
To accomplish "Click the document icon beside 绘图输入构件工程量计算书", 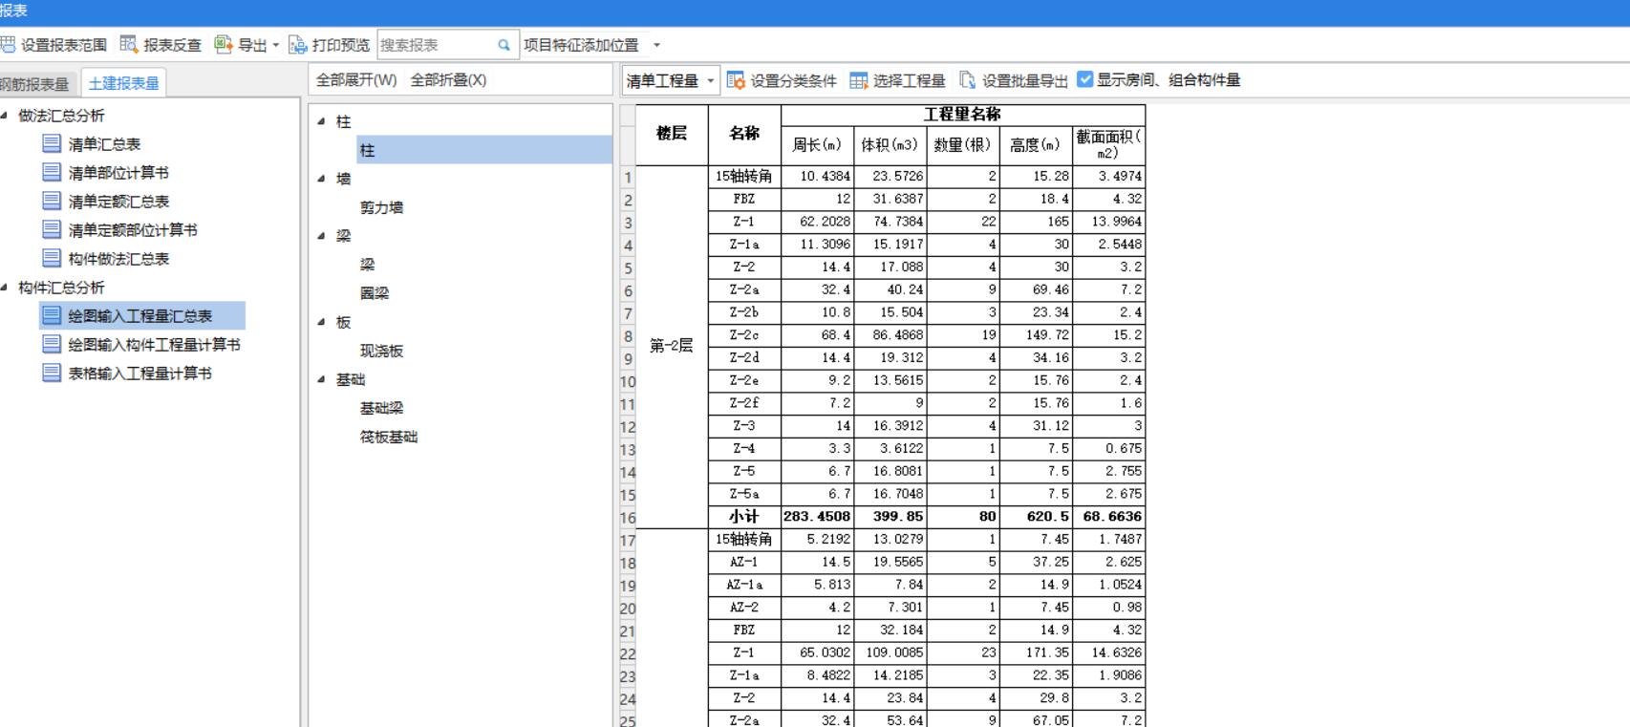I will coord(52,344).
